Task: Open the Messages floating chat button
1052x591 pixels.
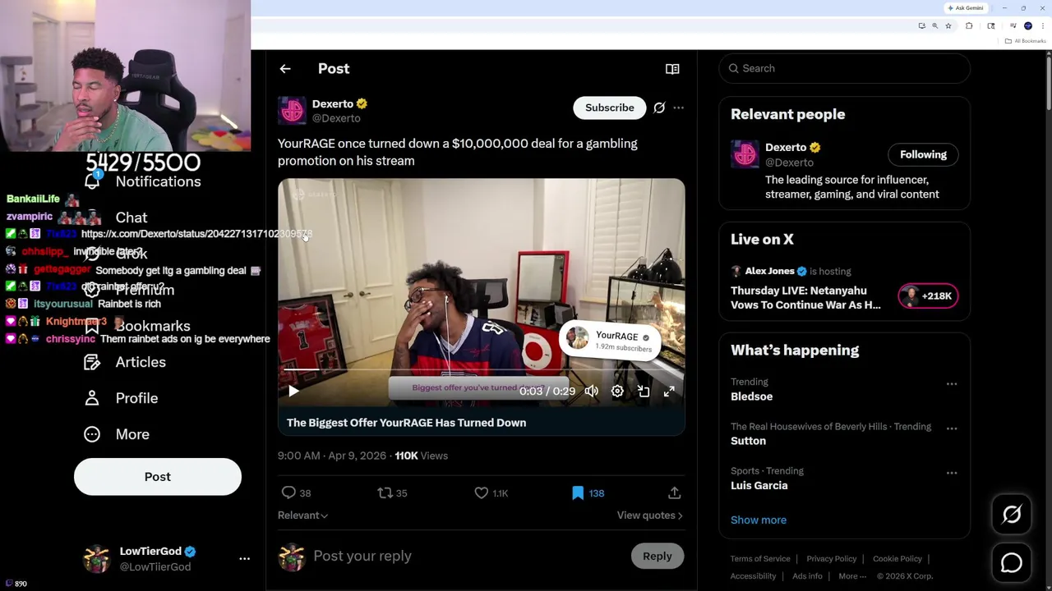Action: pyautogui.click(x=1012, y=562)
